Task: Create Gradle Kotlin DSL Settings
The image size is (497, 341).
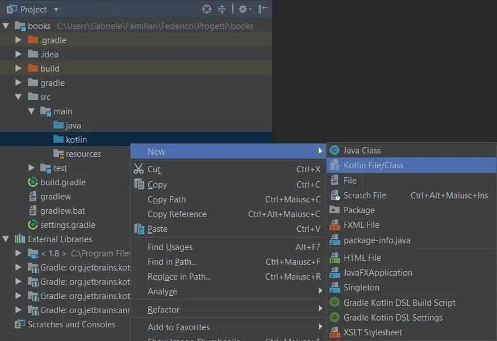Action: point(411,318)
